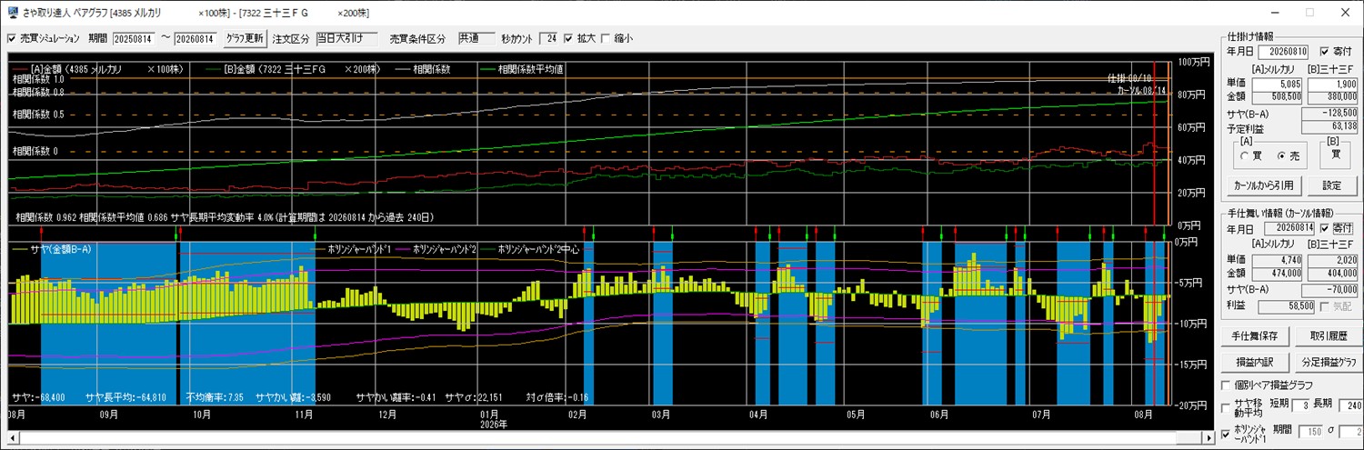This screenshot has width=1364, height=450.
Task: Click the period end date field in toolbar
Action: coord(196,39)
